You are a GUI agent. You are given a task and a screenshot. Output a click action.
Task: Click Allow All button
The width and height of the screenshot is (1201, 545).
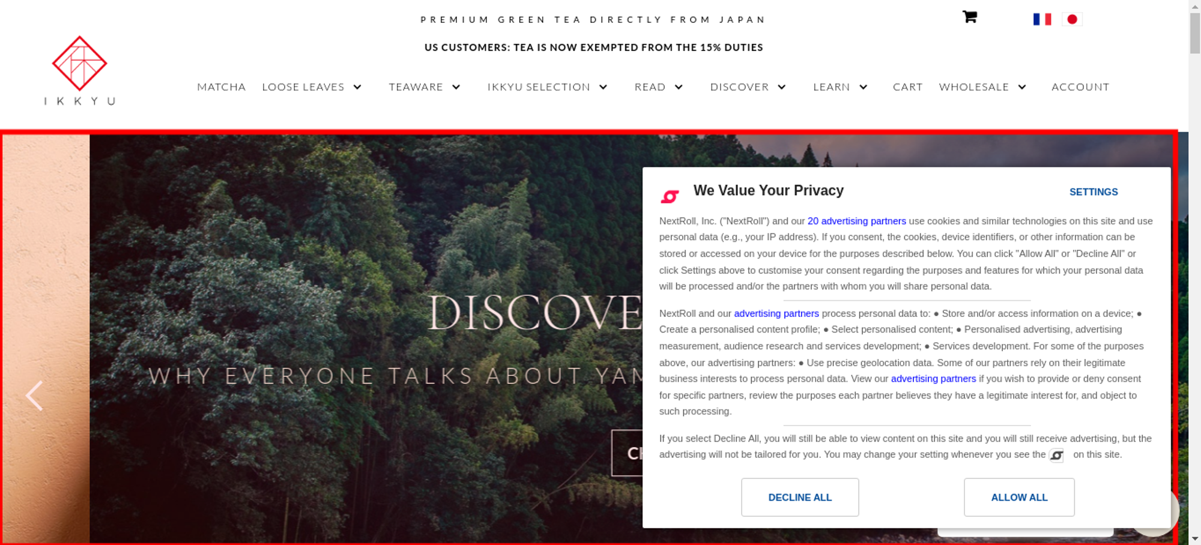(1019, 497)
